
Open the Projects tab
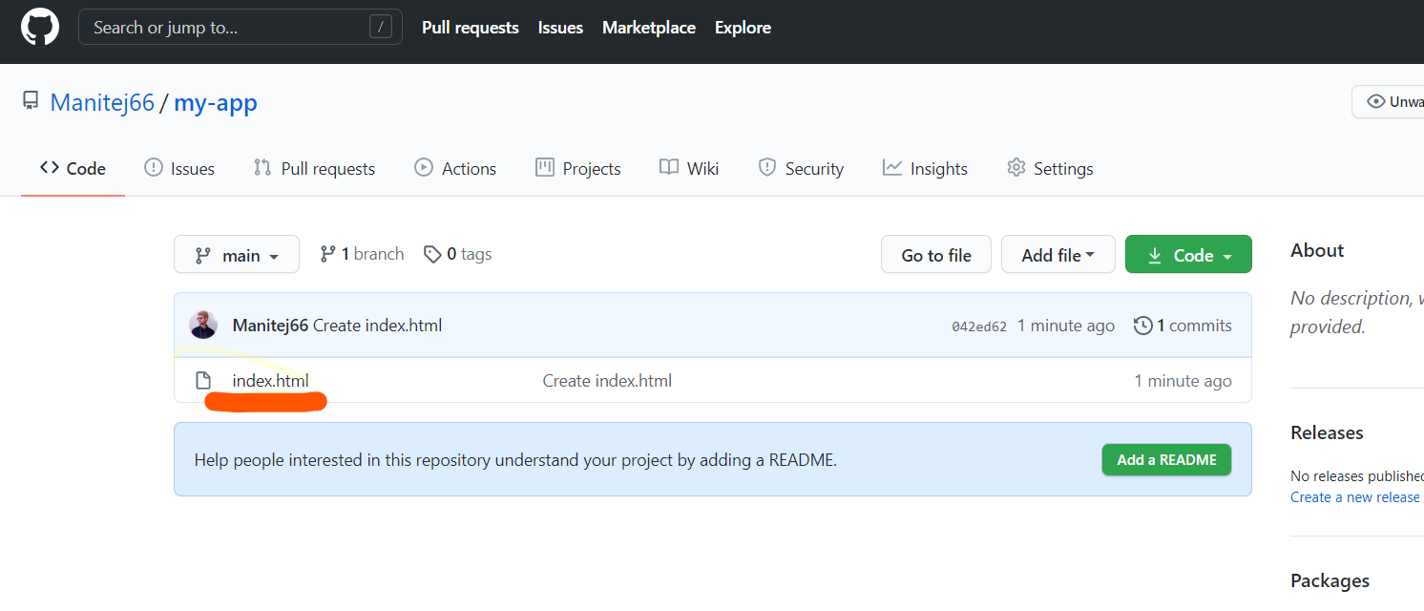pyautogui.click(x=578, y=168)
